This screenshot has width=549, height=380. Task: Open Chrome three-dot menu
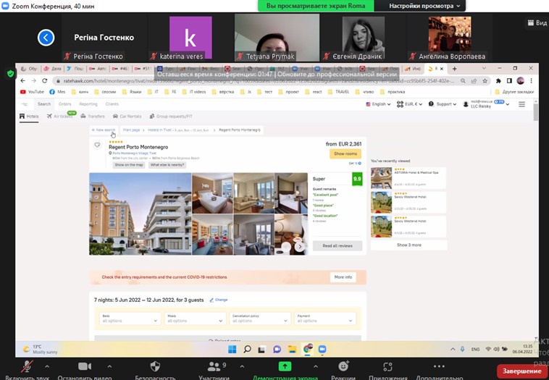tap(531, 81)
